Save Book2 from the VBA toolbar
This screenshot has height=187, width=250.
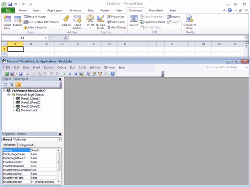[x=21, y=74]
